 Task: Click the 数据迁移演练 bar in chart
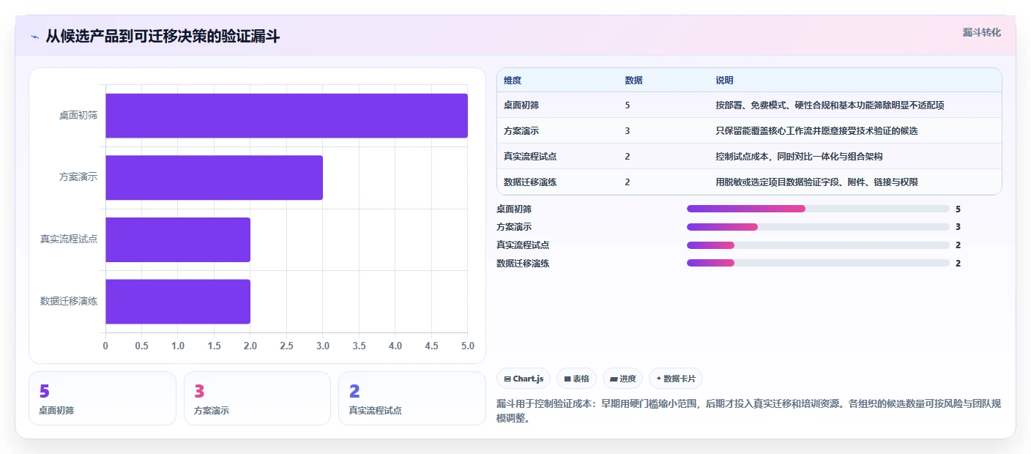pos(178,302)
